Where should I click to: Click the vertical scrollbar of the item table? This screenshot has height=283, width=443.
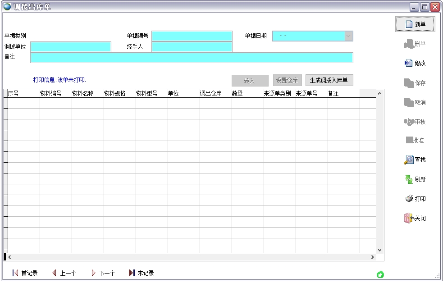pyautogui.click(x=379, y=171)
